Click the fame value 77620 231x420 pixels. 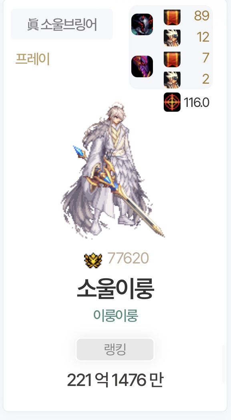point(128,259)
